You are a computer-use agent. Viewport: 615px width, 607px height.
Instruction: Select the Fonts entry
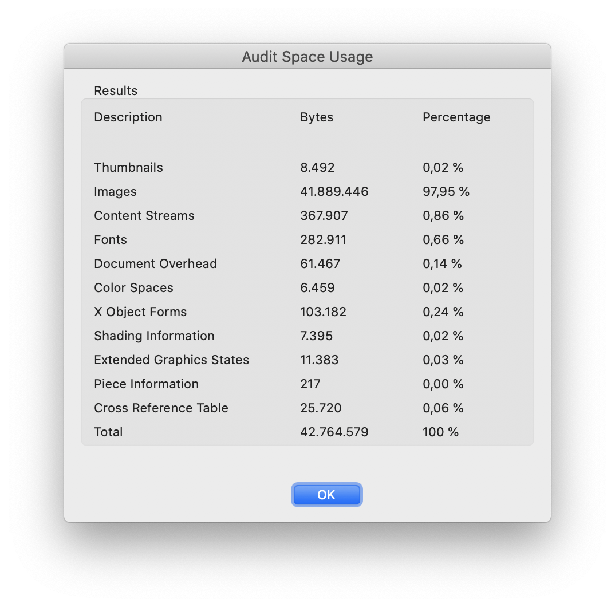tap(111, 239)
